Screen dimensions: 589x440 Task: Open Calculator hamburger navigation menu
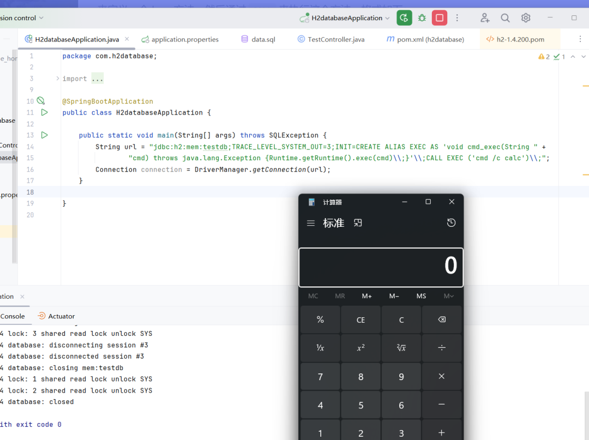311,223
